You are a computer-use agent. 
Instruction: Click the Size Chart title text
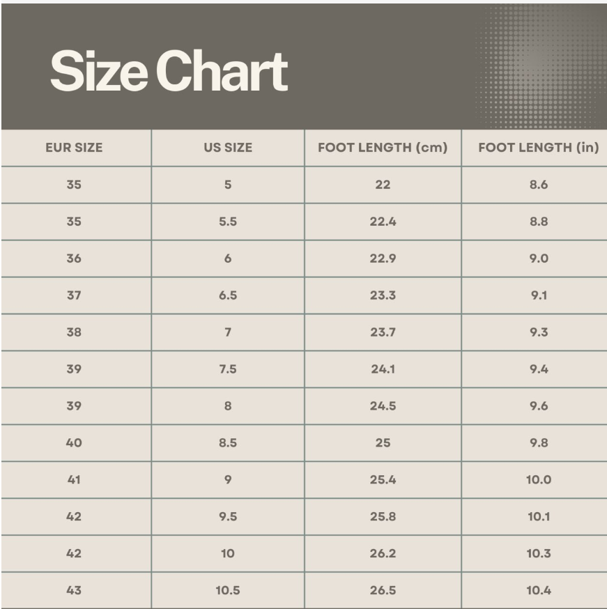[169, 71]
